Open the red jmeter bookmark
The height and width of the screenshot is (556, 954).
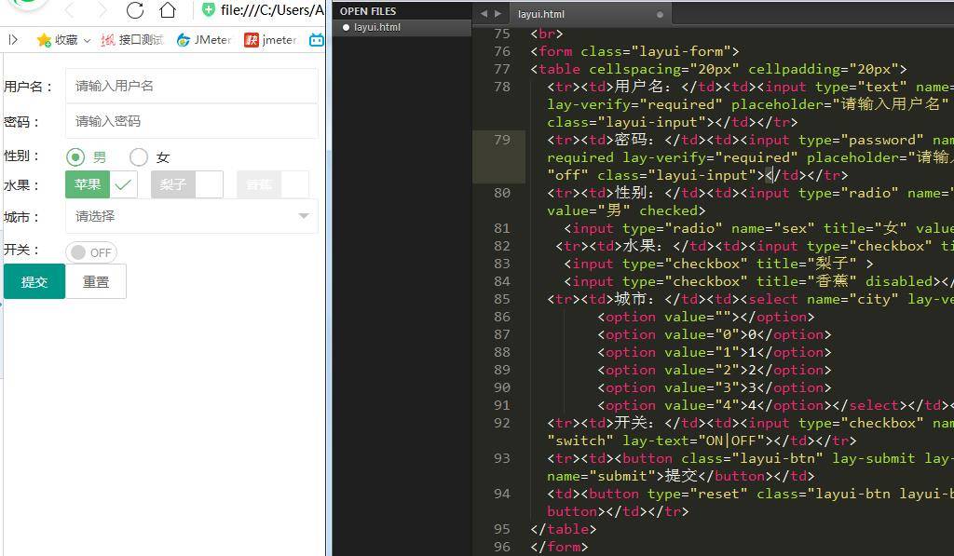[270, 40]
